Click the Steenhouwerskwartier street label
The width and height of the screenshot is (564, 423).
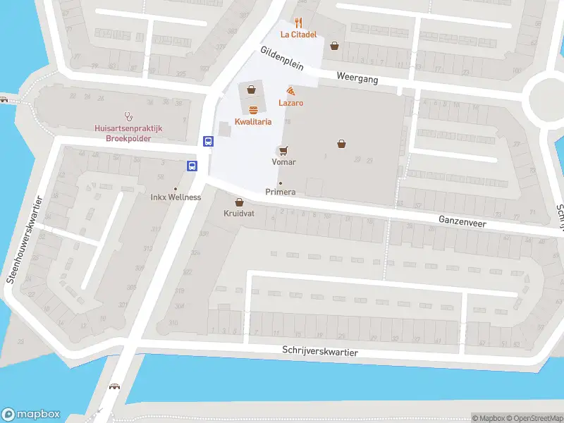click(x=25, y=240)
